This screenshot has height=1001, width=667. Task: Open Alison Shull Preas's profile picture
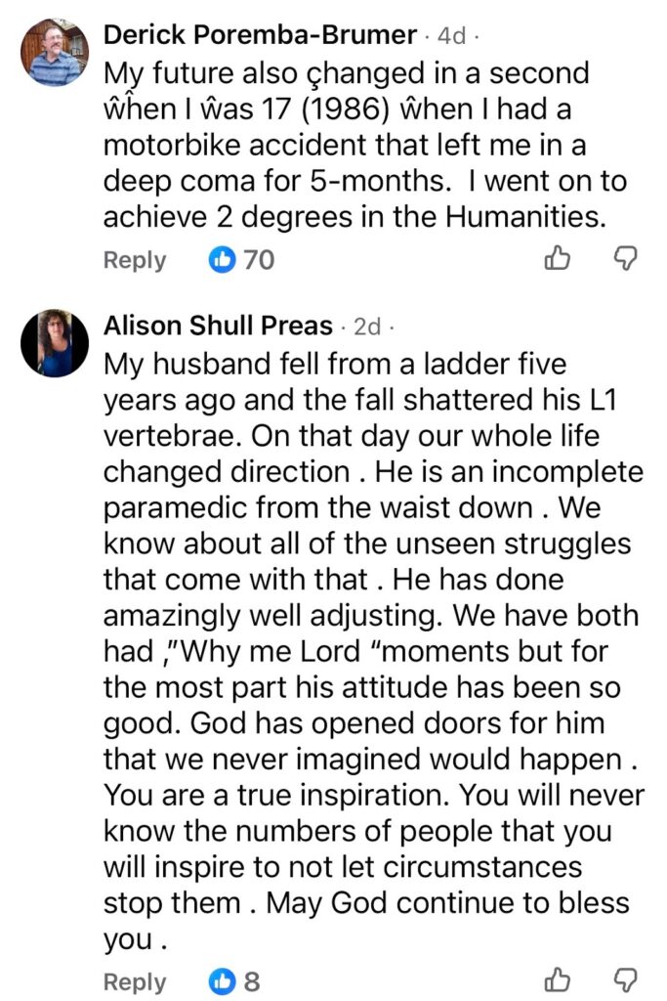55,343
